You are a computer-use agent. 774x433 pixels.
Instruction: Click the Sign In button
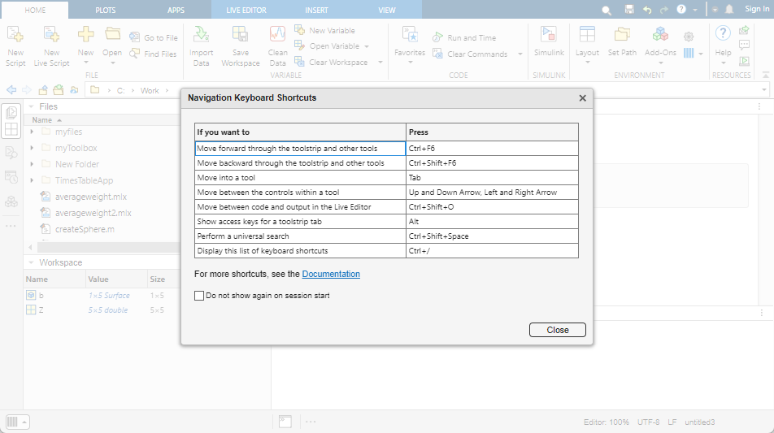756,9
